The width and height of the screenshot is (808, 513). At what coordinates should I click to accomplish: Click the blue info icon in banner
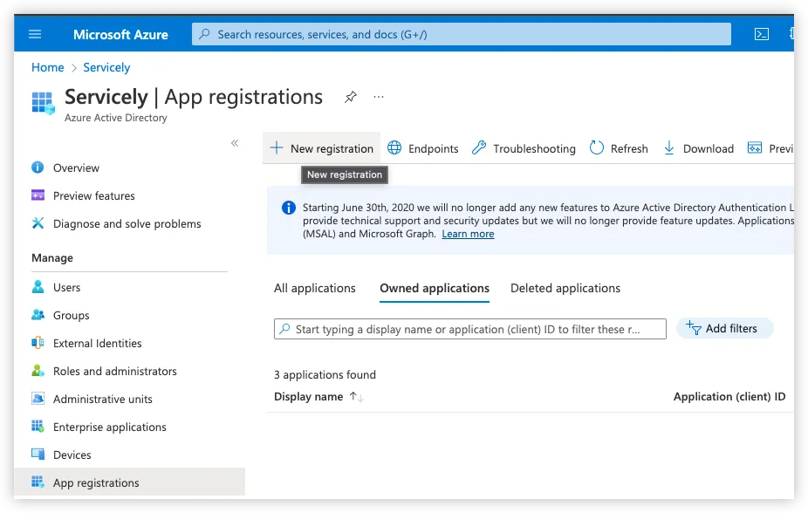289,208
